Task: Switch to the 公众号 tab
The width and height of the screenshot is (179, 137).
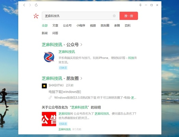Action: [x=67, y=25]
